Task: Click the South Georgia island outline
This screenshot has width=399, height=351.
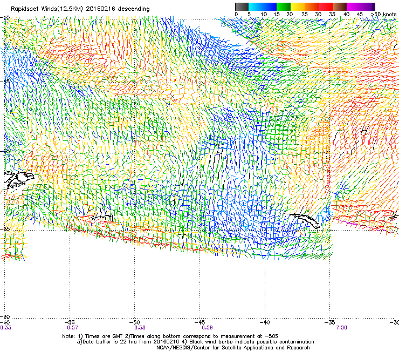Action: click(305, 220)
